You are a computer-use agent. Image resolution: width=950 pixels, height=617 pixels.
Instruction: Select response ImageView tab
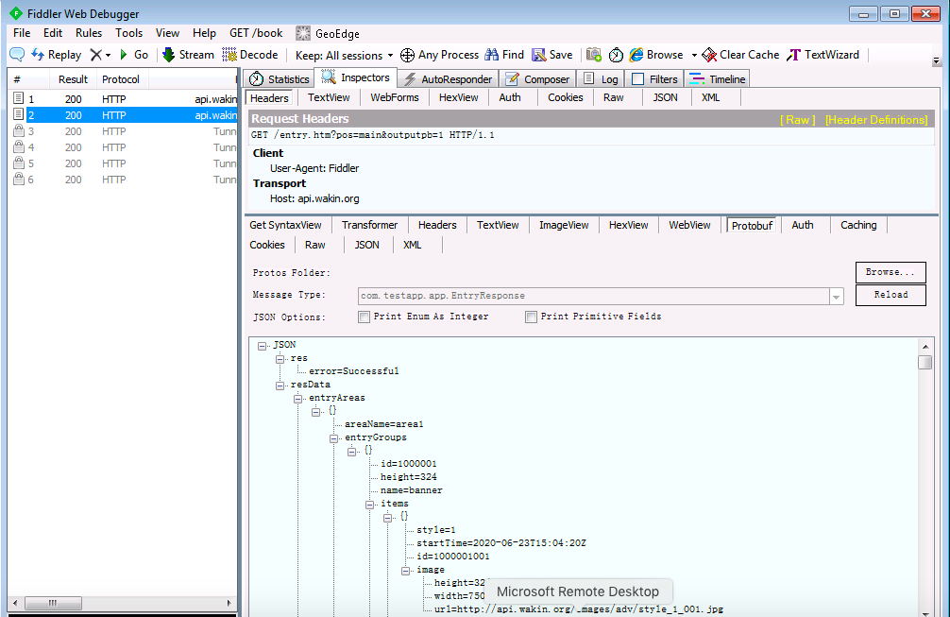coord(564,225)
